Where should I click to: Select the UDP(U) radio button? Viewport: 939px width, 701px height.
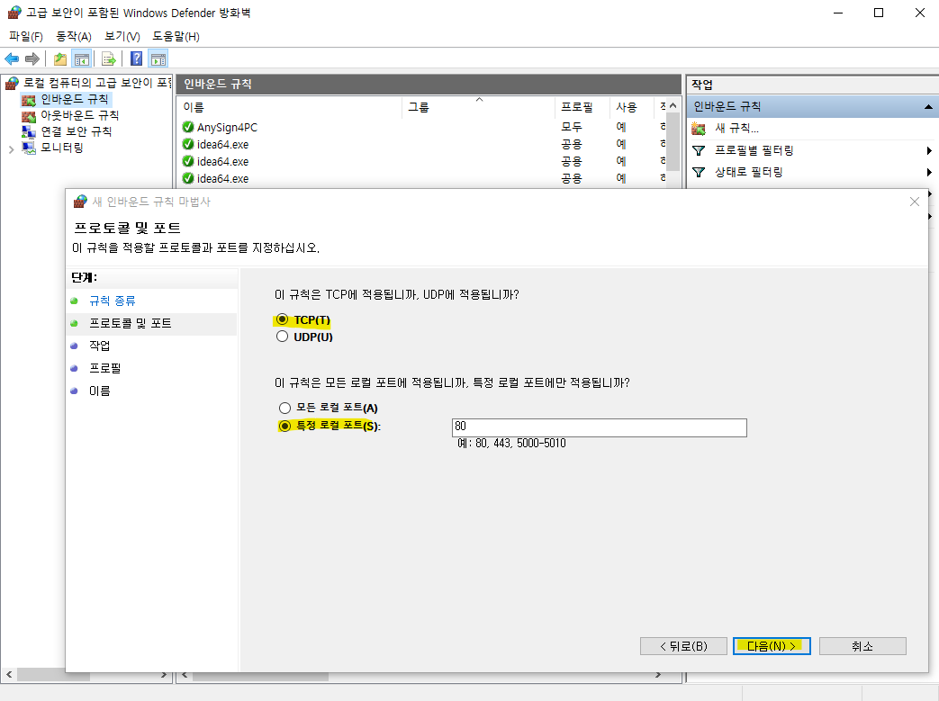tap(282, 337)
